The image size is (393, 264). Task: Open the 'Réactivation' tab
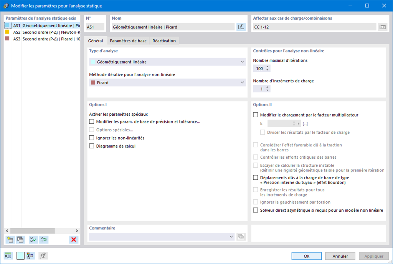coord(164,40)
